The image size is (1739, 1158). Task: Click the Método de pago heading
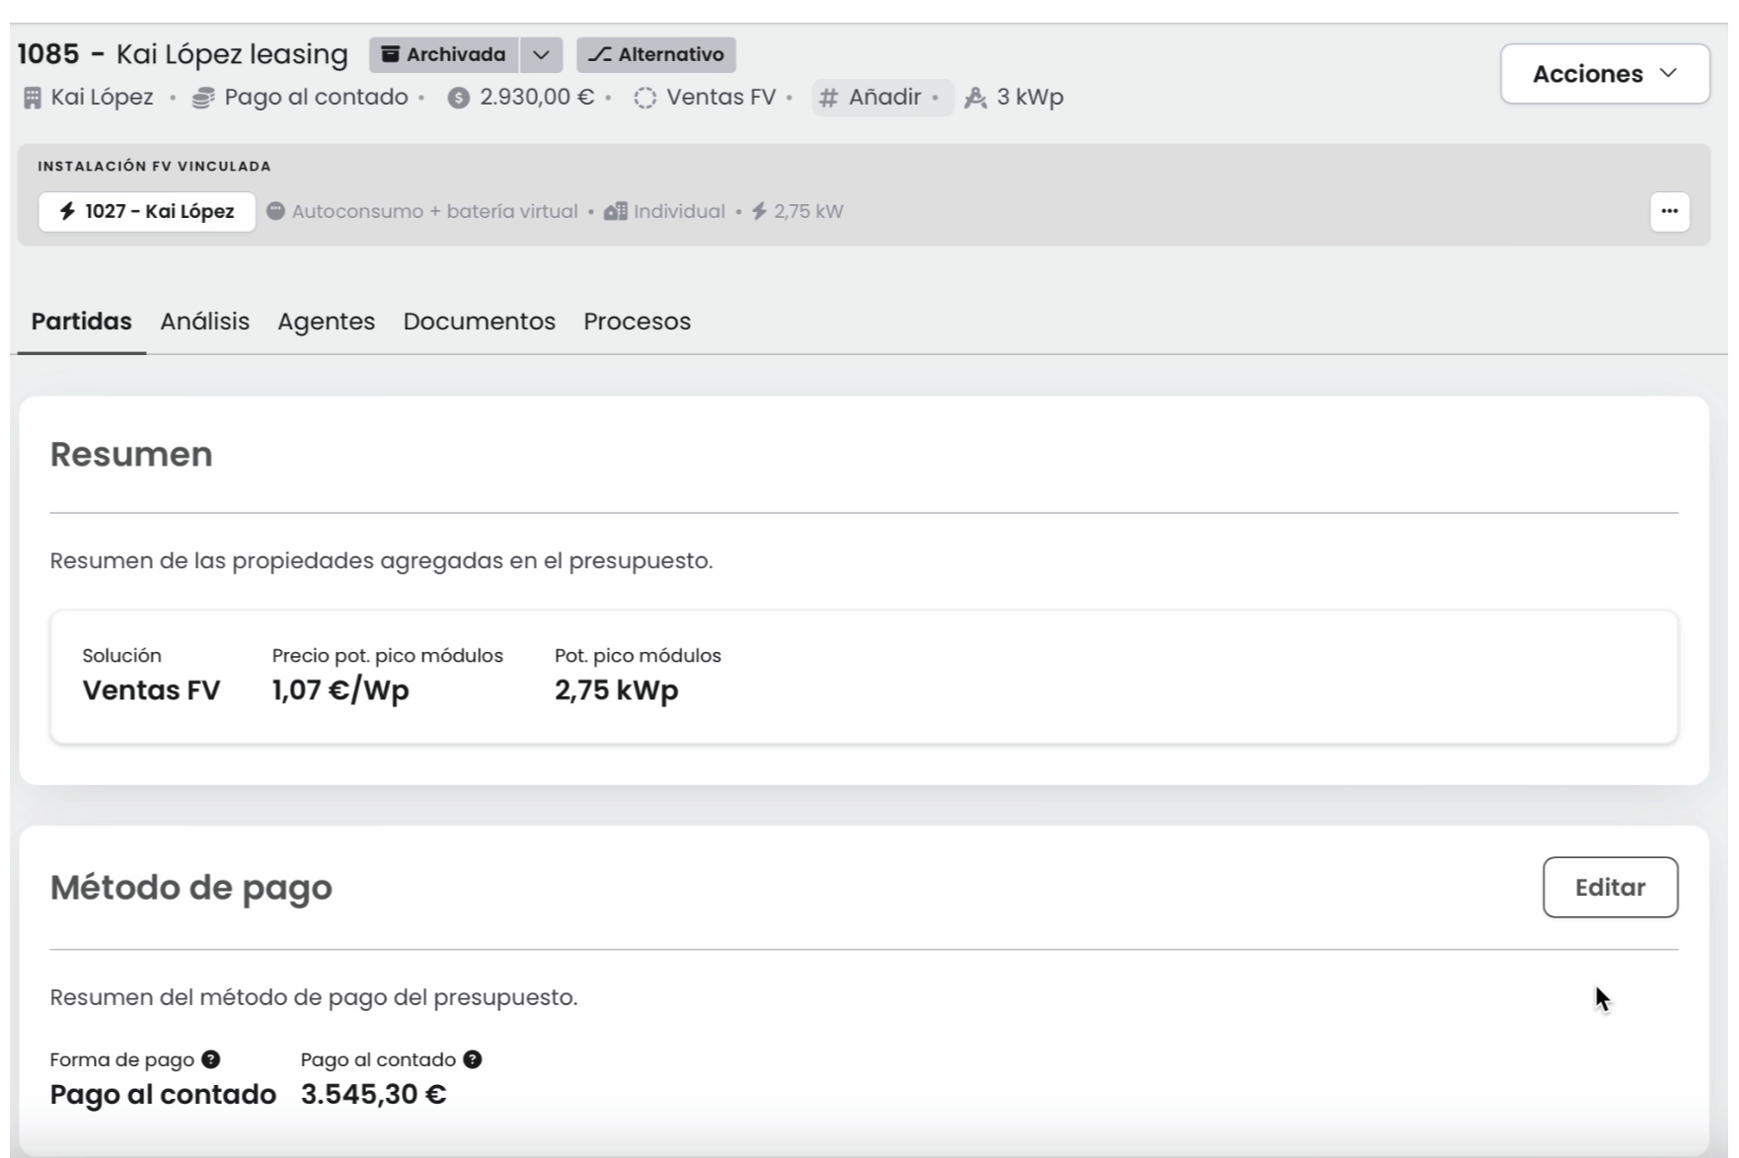191,888
